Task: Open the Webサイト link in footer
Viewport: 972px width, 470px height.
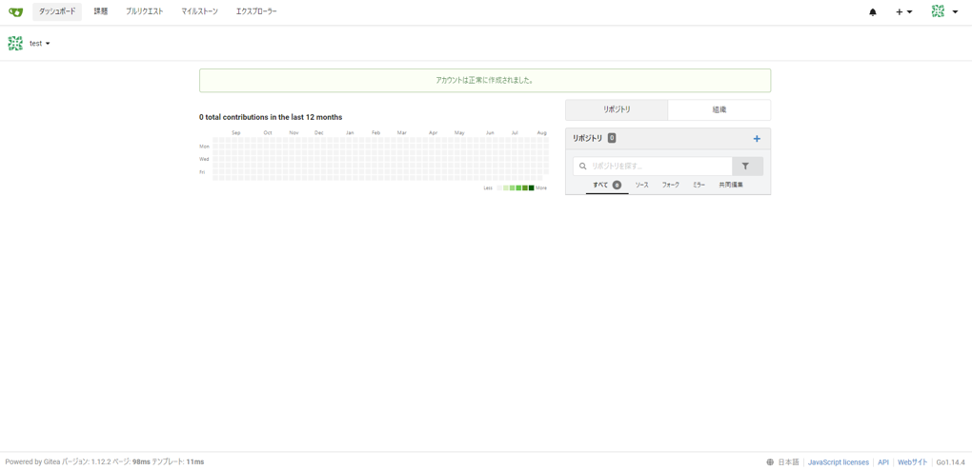Action: tap(913, 462)
